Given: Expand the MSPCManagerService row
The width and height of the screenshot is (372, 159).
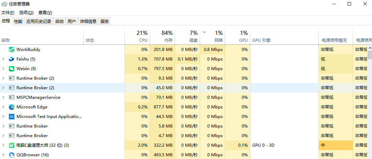Looking at the screenshot, I should (3, 97).
